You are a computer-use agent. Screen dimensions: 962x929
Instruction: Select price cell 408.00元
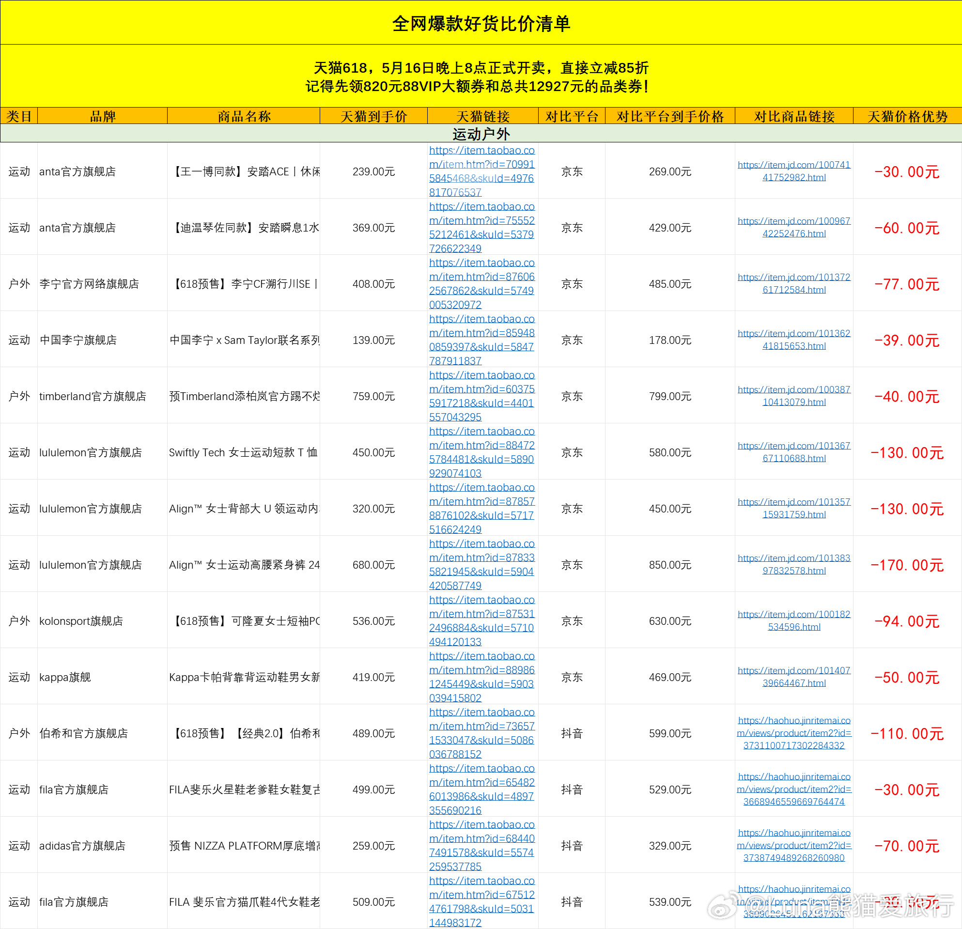coord(373,284)
